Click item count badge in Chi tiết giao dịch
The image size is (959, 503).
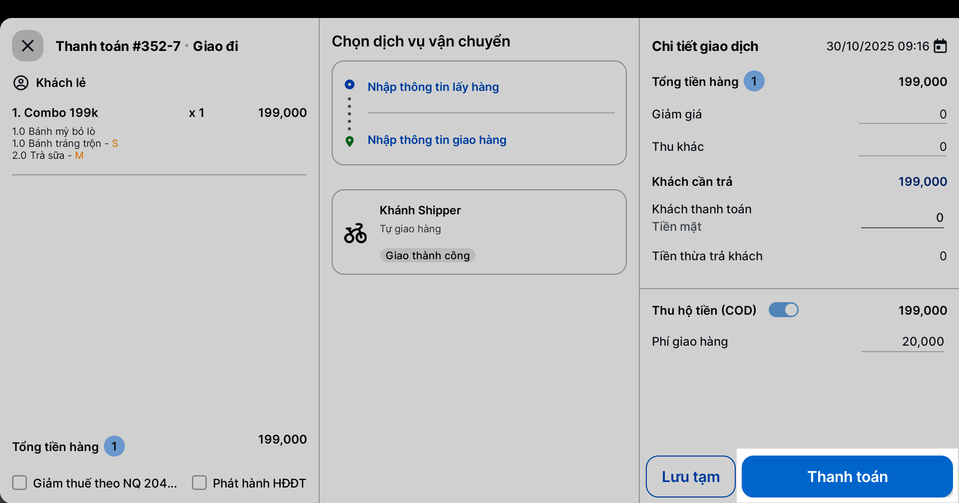(754, 81)
